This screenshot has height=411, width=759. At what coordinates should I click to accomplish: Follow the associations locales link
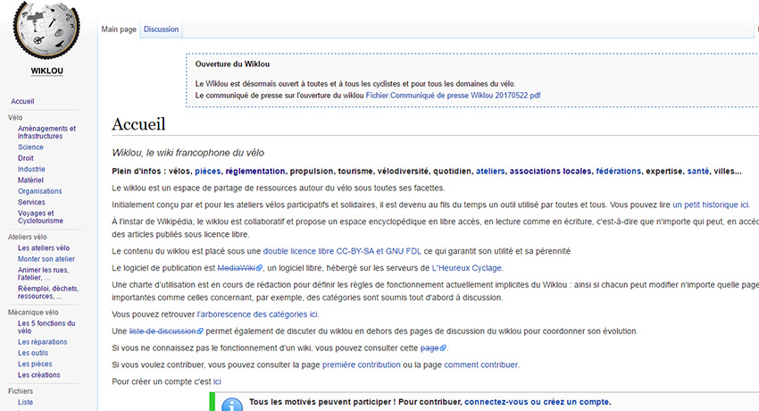point(550,172)
